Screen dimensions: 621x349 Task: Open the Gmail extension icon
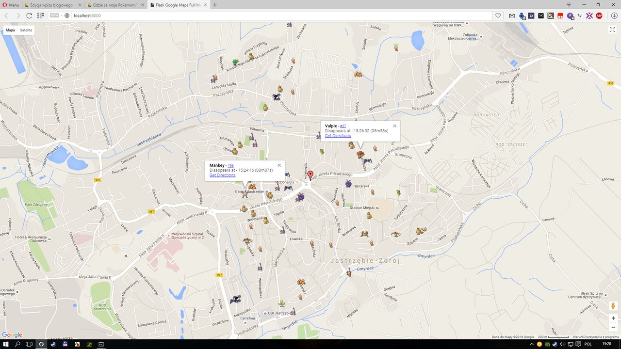(x=512, y=16)
